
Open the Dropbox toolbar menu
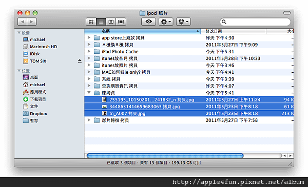point(183,22)
